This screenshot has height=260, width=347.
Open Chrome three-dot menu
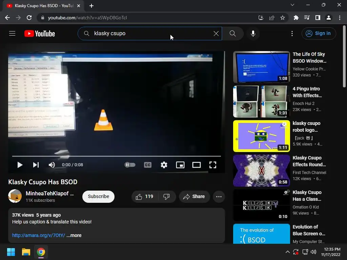point(340,18)
